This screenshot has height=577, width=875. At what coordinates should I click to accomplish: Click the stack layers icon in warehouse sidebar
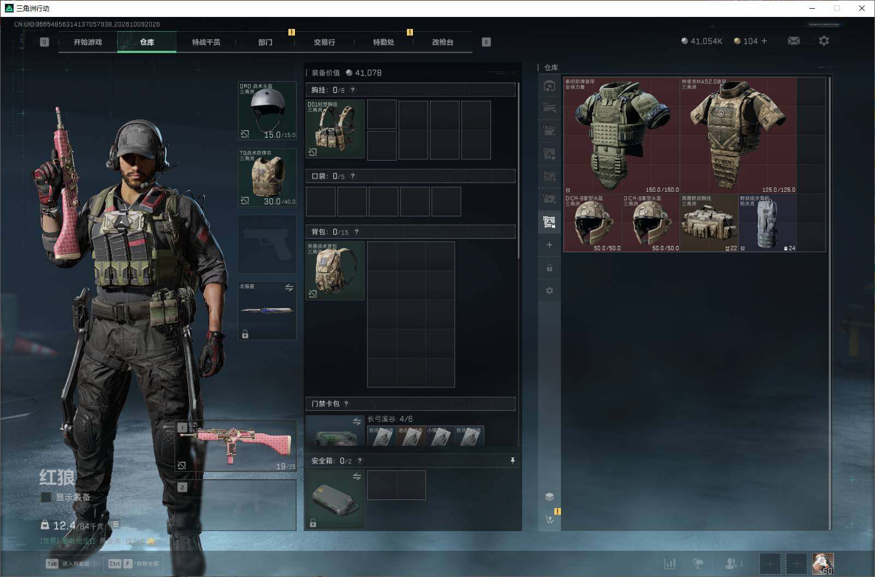click(549, 497)
